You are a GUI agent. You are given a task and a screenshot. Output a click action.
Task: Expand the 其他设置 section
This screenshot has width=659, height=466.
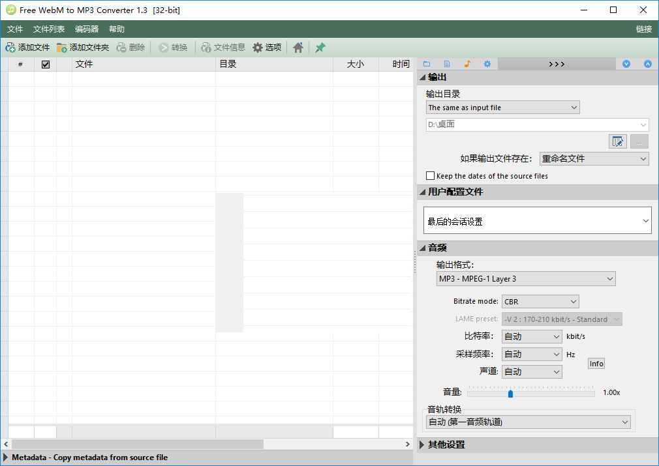[422, 444]
